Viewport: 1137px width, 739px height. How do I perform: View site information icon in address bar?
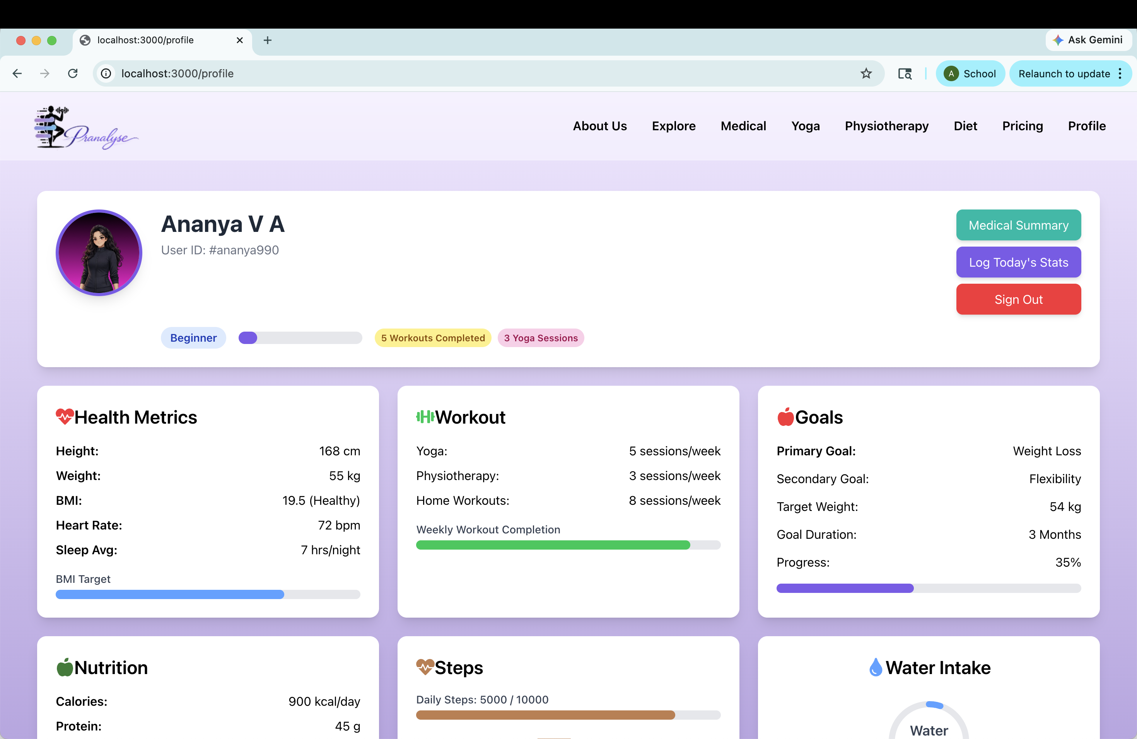[106, 73]
